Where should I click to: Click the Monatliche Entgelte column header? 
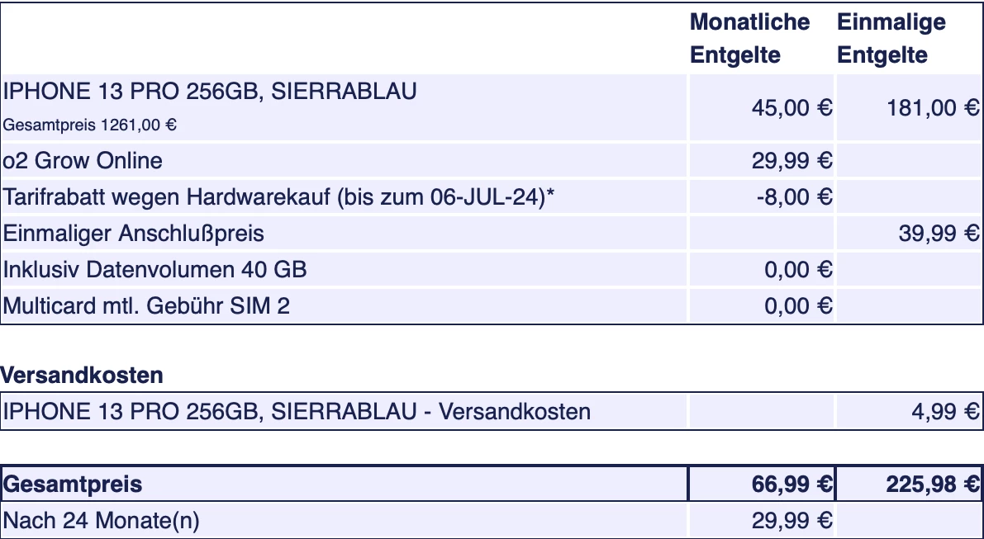tap(749, 38)
